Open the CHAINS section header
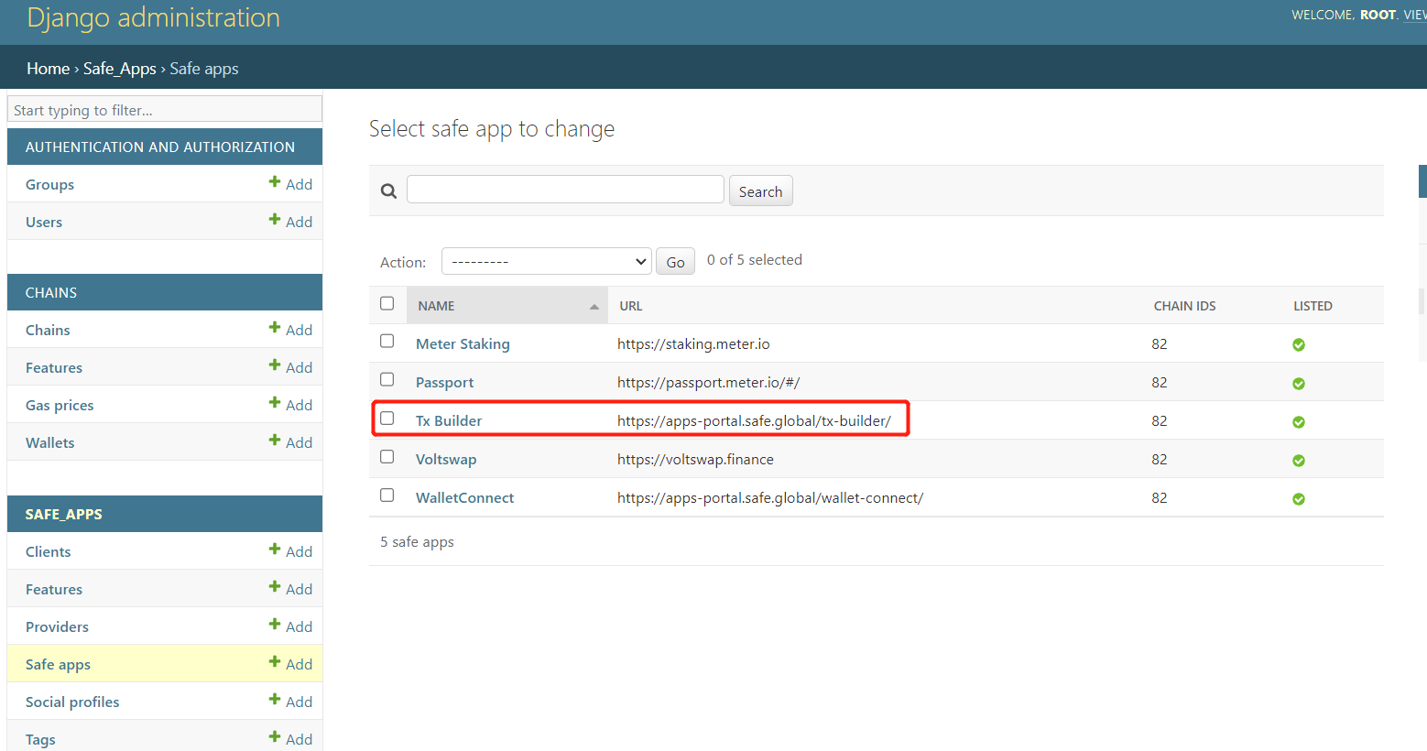Screen dimensions: 1427x751 tap(51, 292)
